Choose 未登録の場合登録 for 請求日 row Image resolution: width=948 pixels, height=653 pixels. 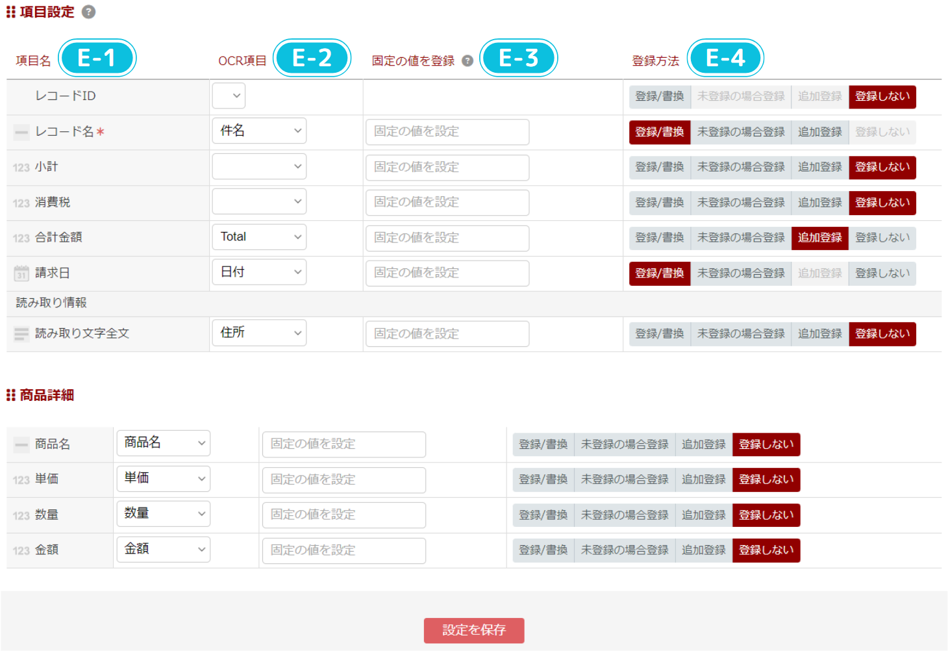pyautogui.click(x=741, y=274)
